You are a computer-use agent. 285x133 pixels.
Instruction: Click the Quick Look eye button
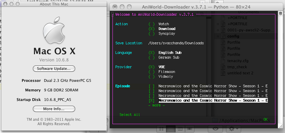coord(216,129)
